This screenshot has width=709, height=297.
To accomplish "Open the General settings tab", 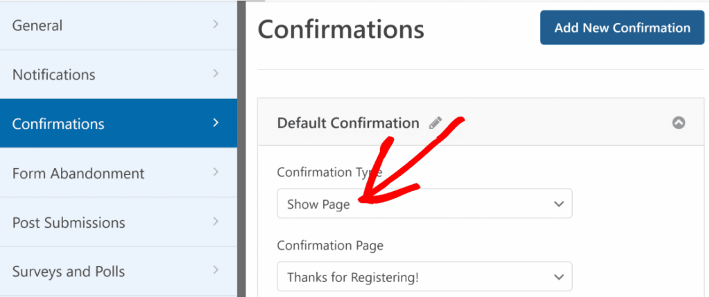I will (x=37, y=26).
